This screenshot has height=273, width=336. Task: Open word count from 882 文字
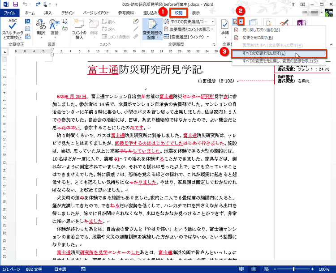click(34, 269)
